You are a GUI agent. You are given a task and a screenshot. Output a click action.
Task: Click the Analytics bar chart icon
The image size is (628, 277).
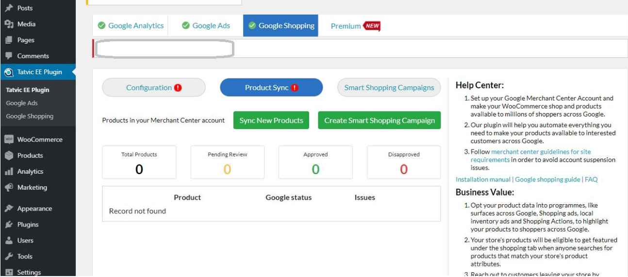pyautogui.click(x=9, y=171)
